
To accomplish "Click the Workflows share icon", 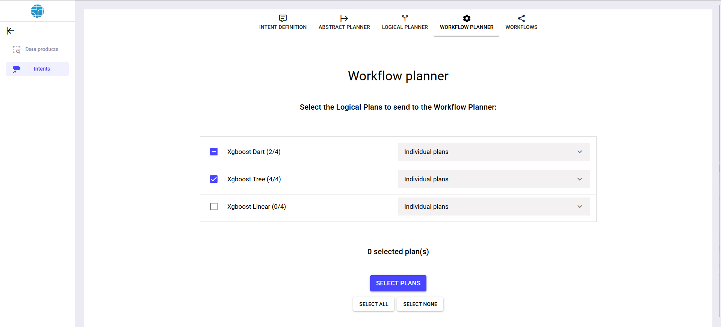I will 521,18.
